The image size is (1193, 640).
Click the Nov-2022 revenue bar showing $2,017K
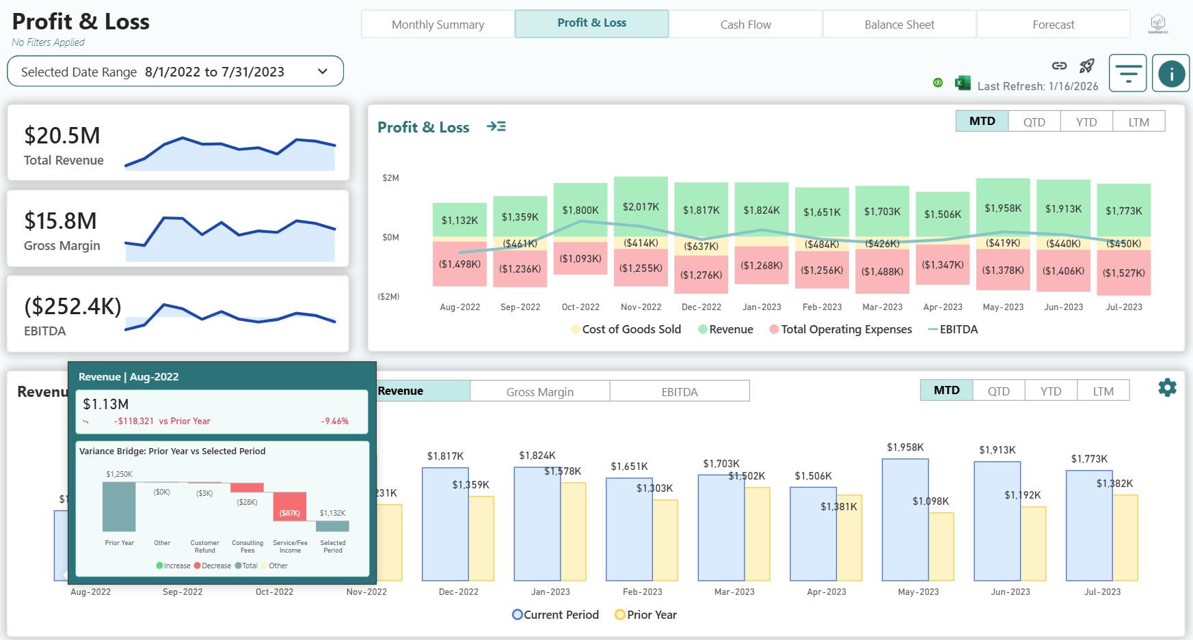click(x=641, y=206)
